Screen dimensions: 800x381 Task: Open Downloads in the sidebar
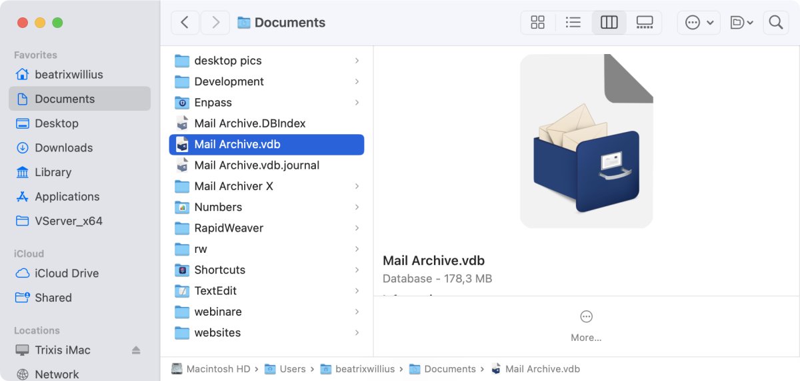coord(79,147)
